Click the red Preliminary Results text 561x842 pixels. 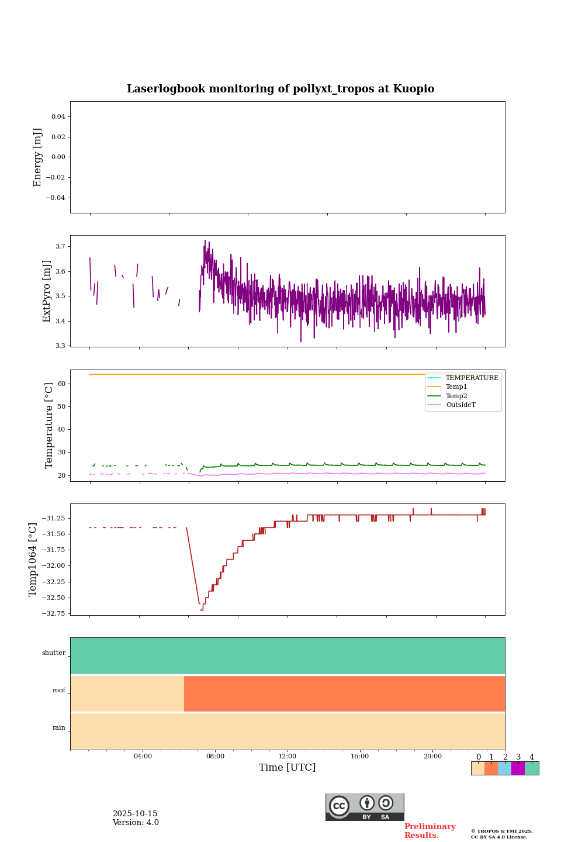coord(430,831)
